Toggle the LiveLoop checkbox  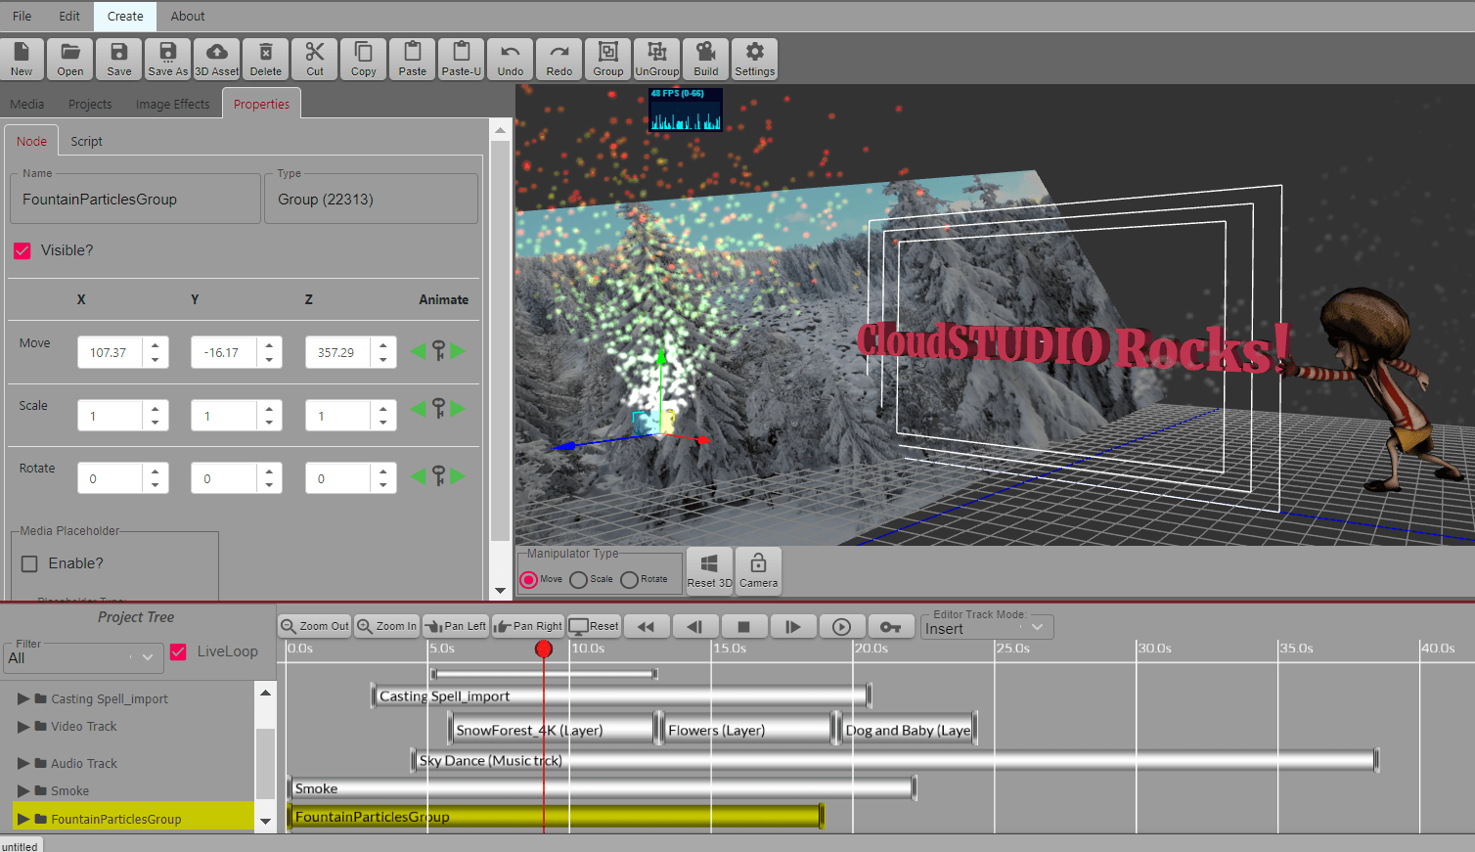(x=178, y=651)
